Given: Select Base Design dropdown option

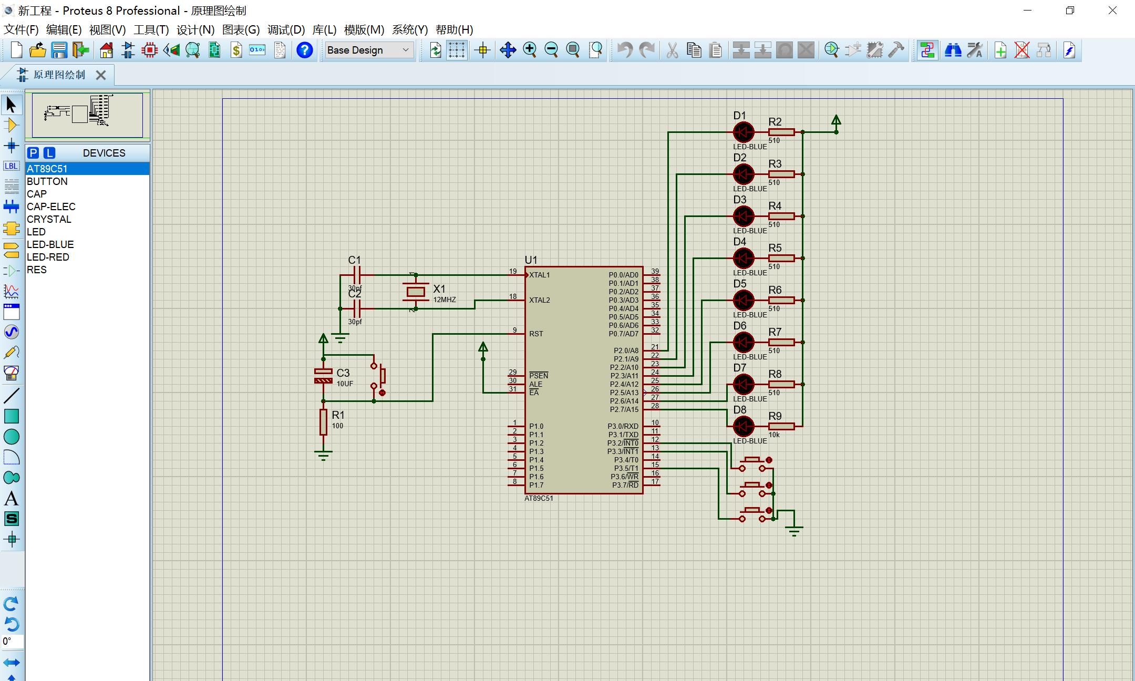Looking at the screenshot, I should pos(366,51).
